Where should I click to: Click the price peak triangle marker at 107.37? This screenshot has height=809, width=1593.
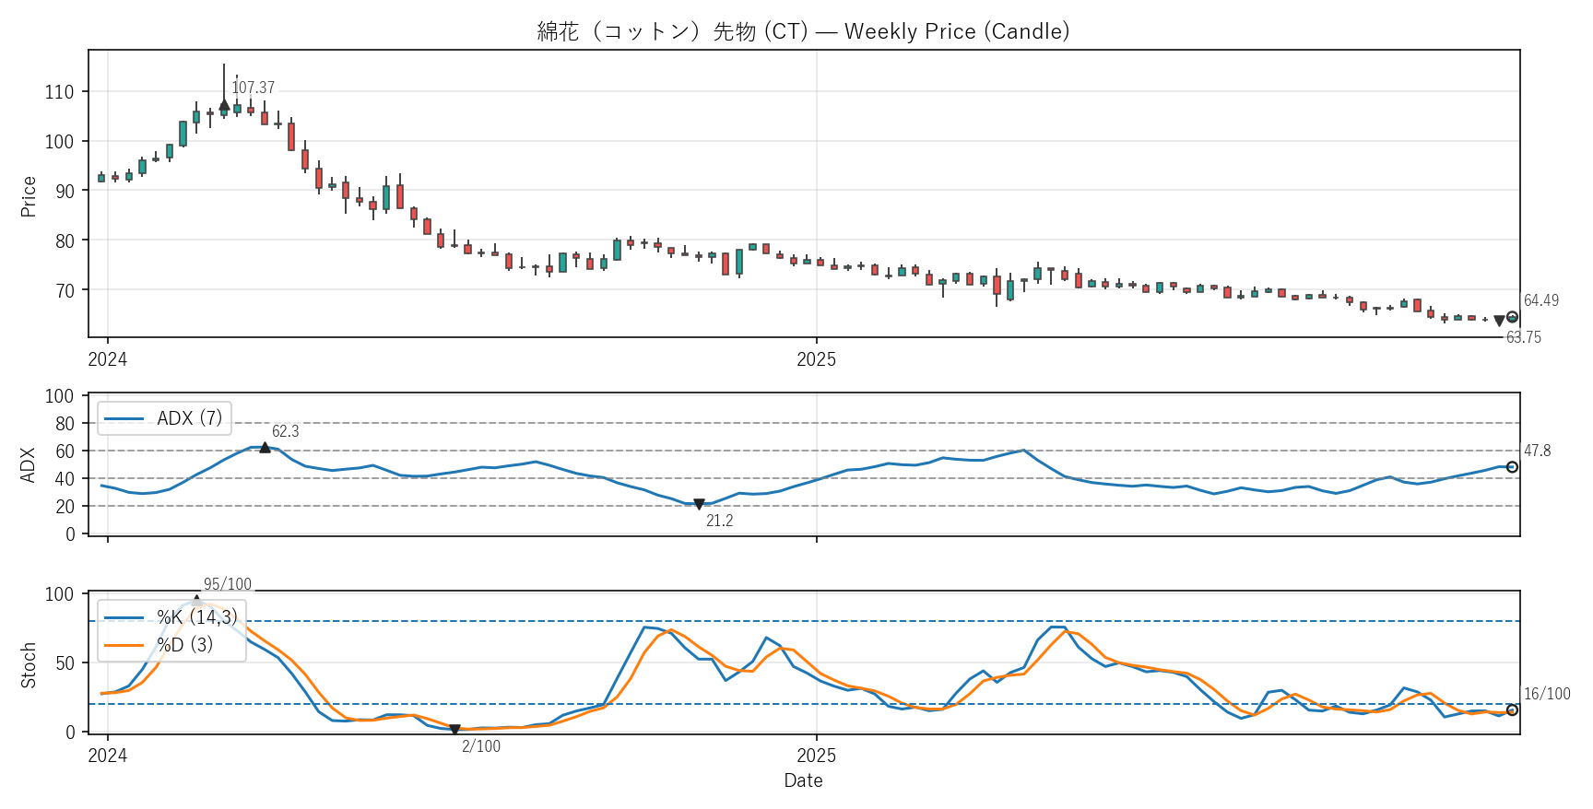tap(224, 105)
